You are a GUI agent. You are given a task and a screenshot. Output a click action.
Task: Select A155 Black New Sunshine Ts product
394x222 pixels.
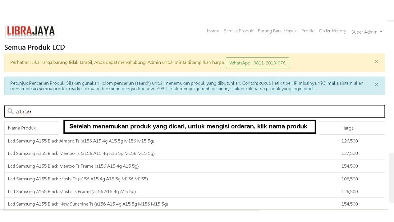(88, 204)
